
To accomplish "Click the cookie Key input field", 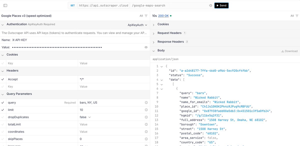I will click(x=42, y=63).
